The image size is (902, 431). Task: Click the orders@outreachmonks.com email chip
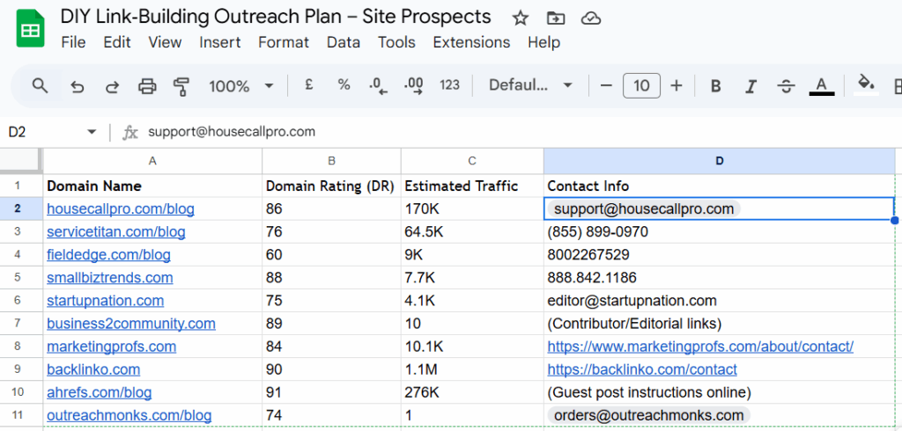[649, 415]
